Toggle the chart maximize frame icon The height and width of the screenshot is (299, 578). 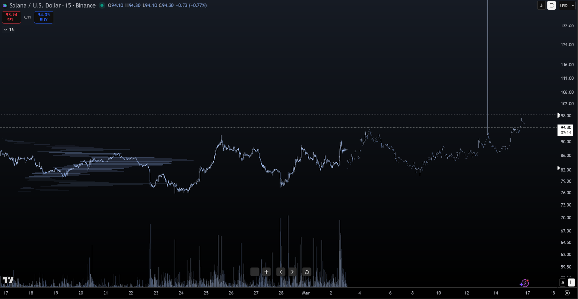click(552, 5)
